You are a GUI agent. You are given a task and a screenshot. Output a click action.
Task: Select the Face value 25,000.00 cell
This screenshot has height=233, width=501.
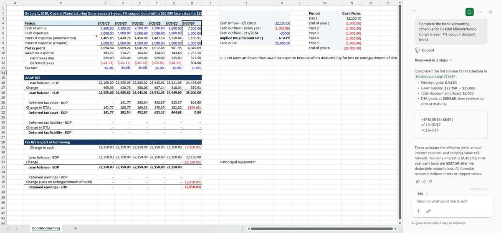282,43
